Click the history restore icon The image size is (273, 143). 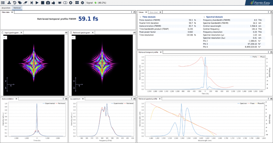pyautogui.click(x=14, y=3)
